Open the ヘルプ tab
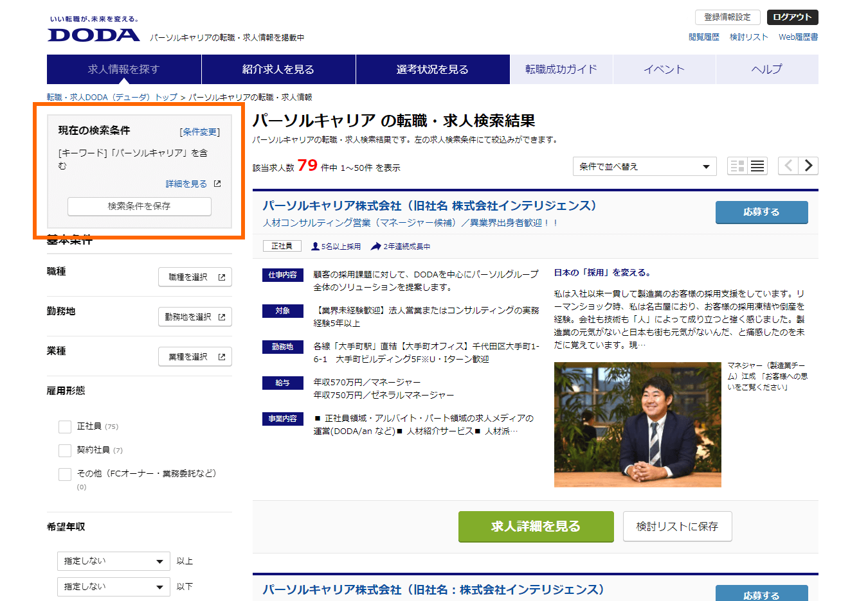Viewport: 868px width, 601px height. 767,69
